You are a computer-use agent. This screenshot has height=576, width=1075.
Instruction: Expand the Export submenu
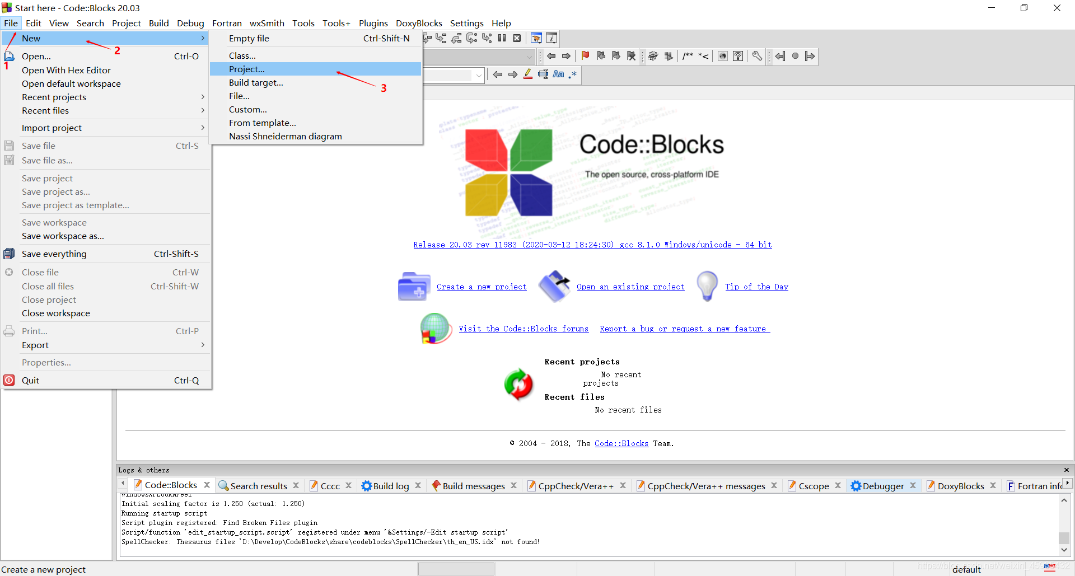(x=105, y=345)
